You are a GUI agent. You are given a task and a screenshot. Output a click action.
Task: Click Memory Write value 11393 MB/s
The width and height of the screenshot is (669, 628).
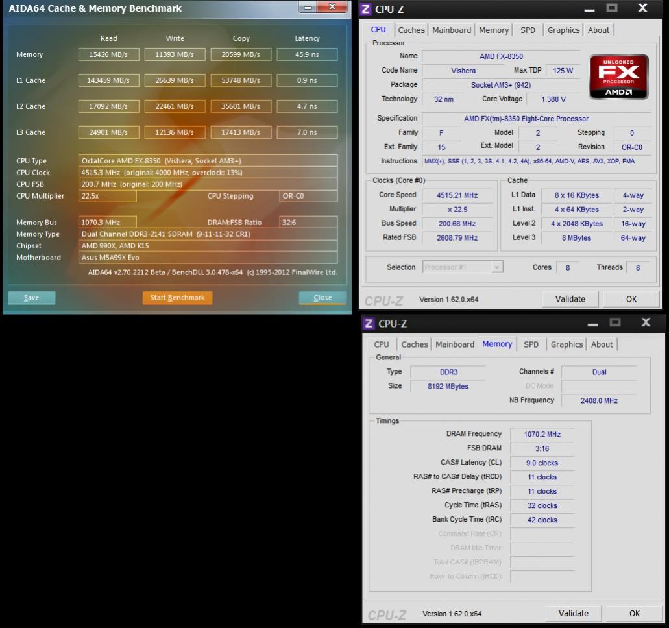tap(175, 54)
